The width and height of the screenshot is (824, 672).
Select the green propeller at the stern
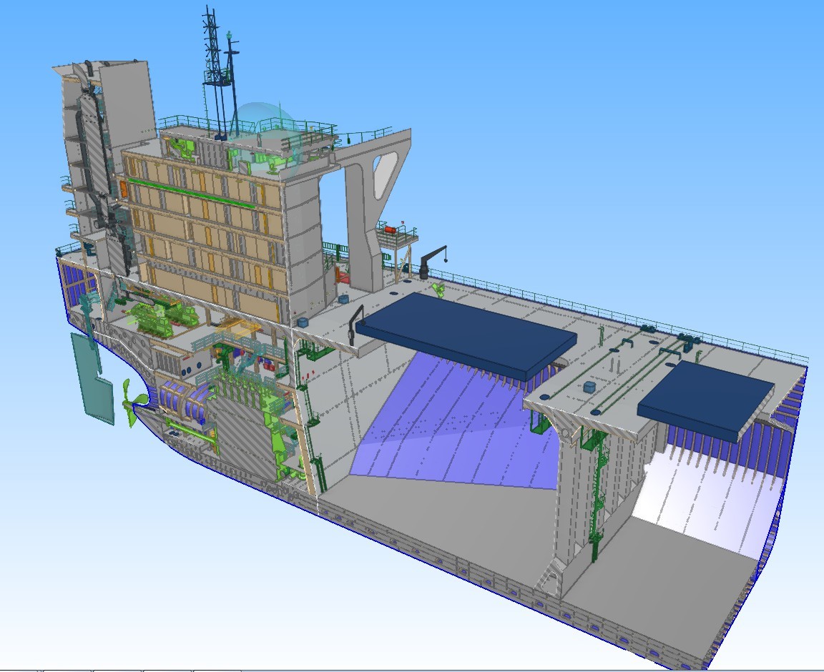coord(131,404)
